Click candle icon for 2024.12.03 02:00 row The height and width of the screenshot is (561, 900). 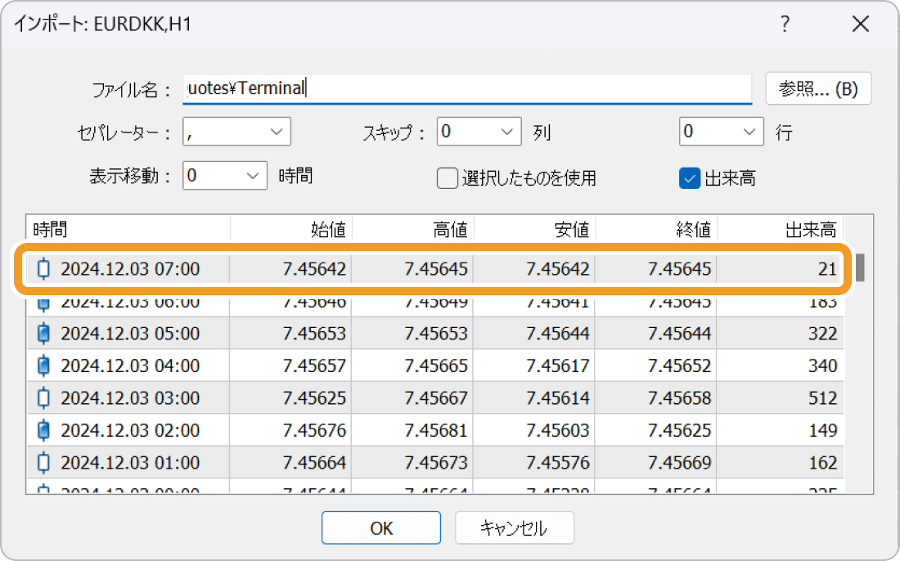(44, 430)
